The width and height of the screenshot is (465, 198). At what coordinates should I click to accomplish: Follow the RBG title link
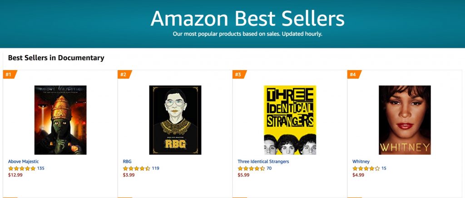point(127,161)
